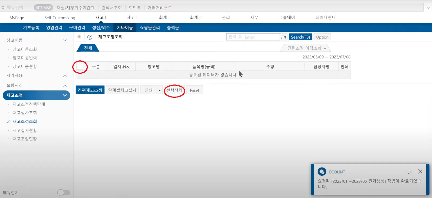Click the search input field
This screenshot has height=198, width=432.
[x=253, y=37]
